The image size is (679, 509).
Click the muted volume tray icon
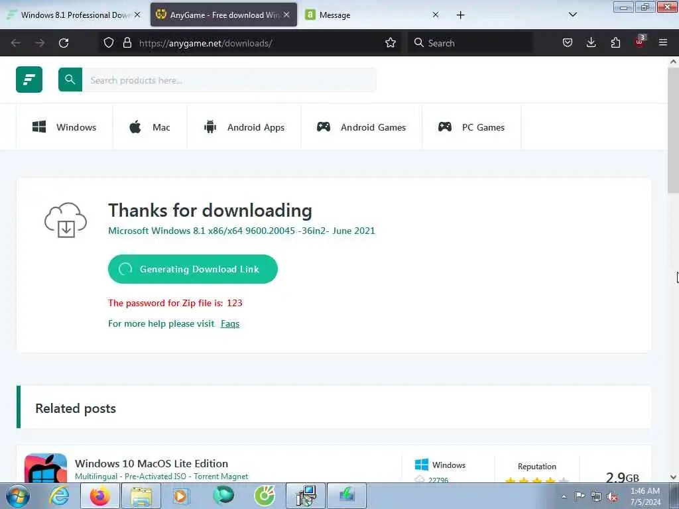[x=612, y=497]
